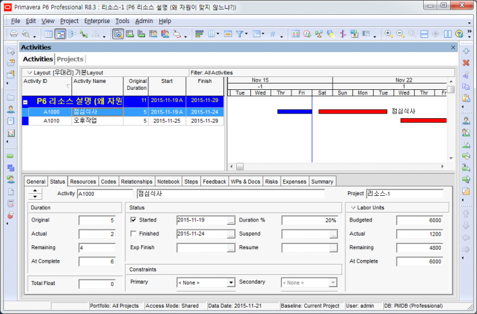This screenshot has height=314, width=477.
Task: Click Level Resources balance icon
Action: coord(319,34)
